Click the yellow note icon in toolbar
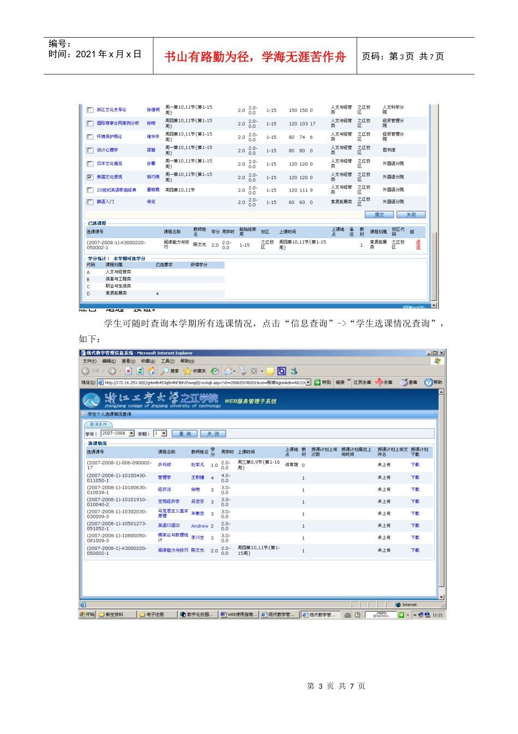 [x=270, y=371]
